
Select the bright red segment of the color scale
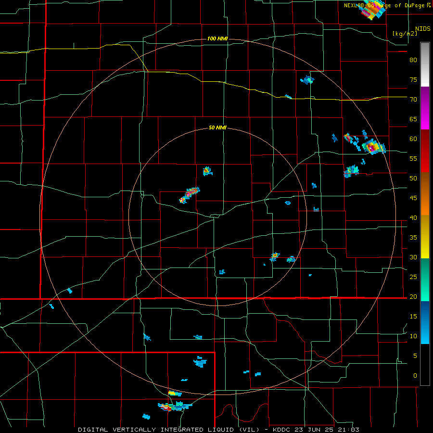[x=425, y=162]
